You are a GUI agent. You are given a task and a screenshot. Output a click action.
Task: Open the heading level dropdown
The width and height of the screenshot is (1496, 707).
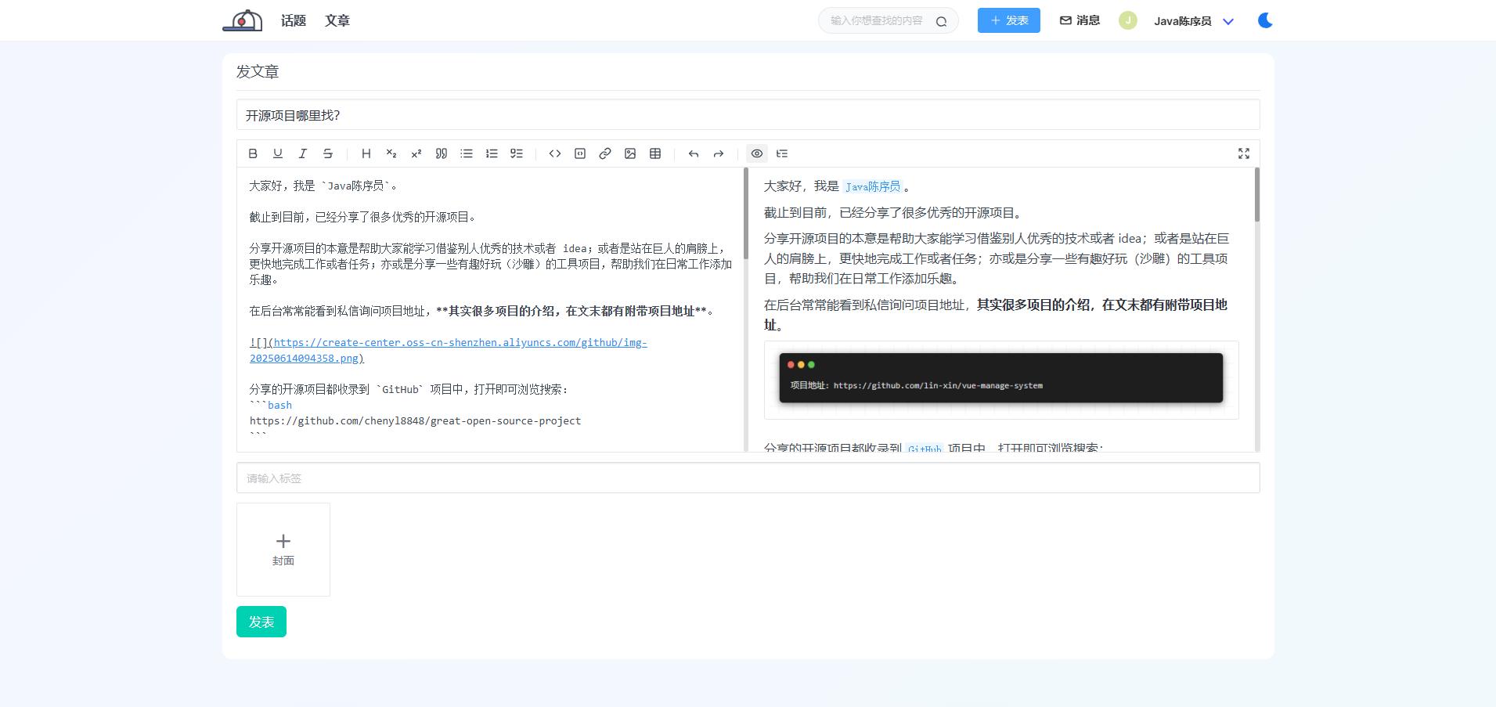[366, 153]
